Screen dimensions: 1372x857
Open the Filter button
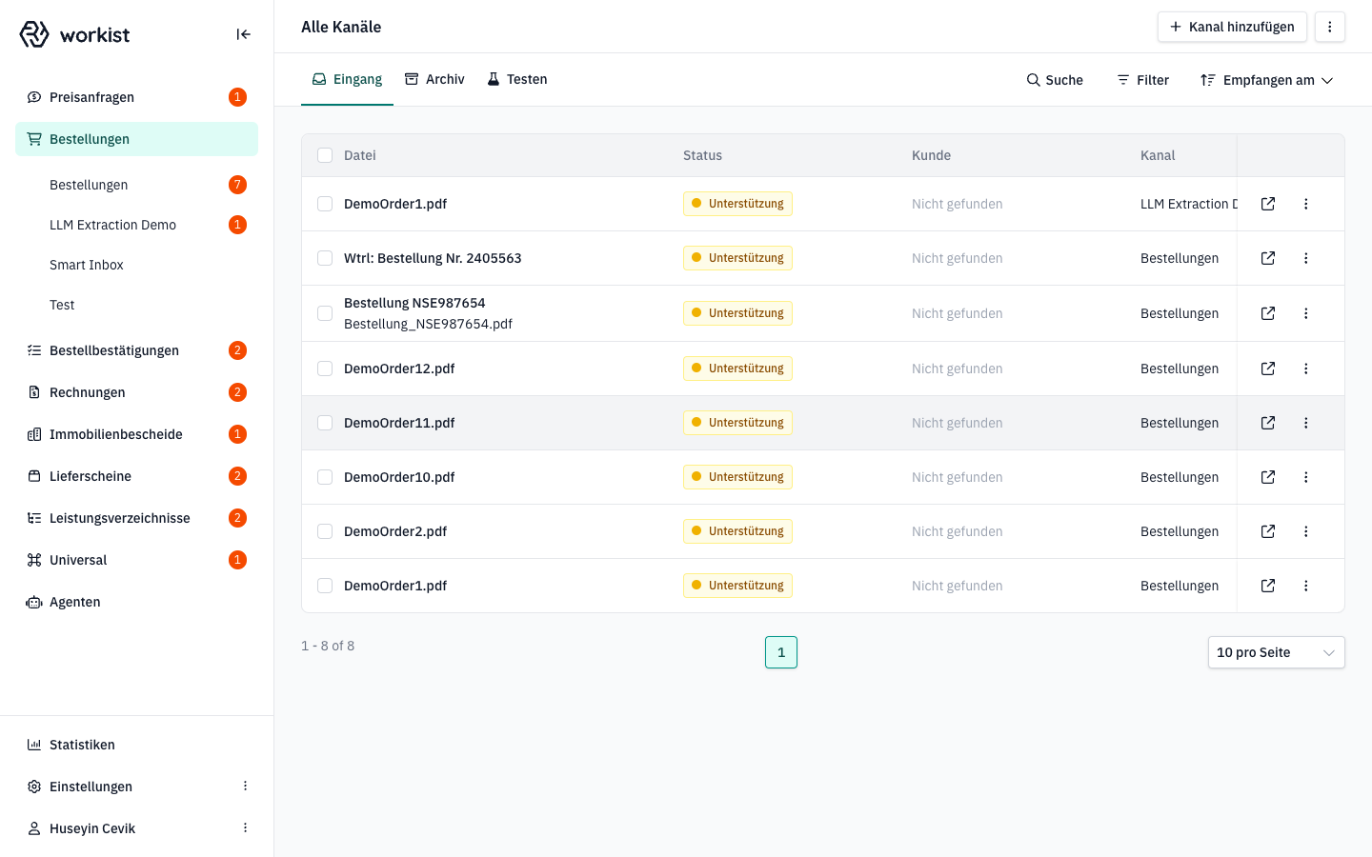pos(1142,80)
